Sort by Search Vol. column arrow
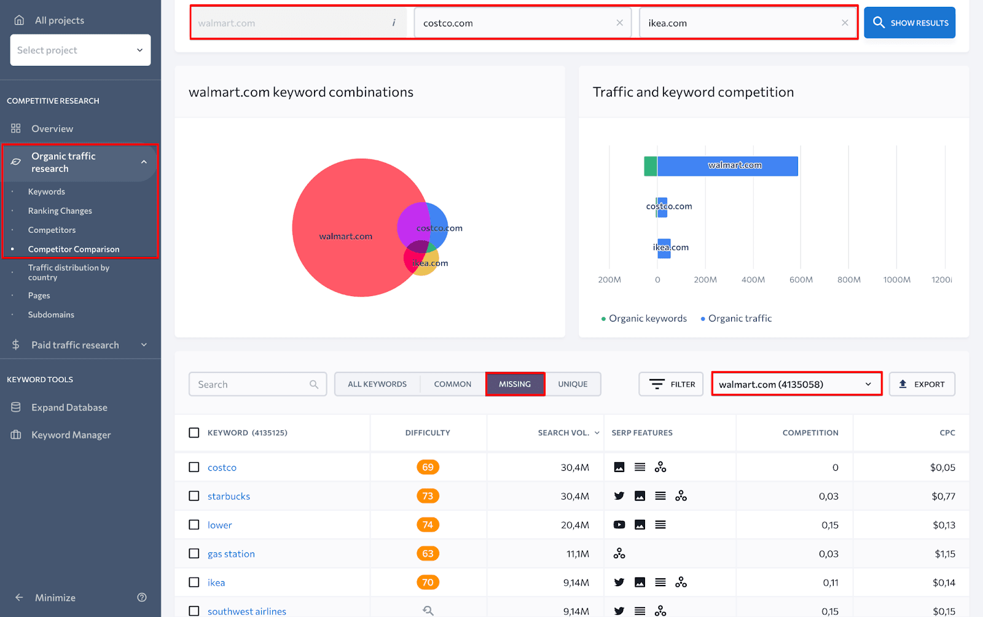The height and width of the screenshot is (617, 983). tap(597, 433)
